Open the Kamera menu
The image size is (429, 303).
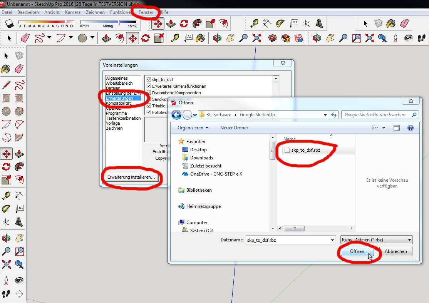pyautogui.click(x=73, y=12)
